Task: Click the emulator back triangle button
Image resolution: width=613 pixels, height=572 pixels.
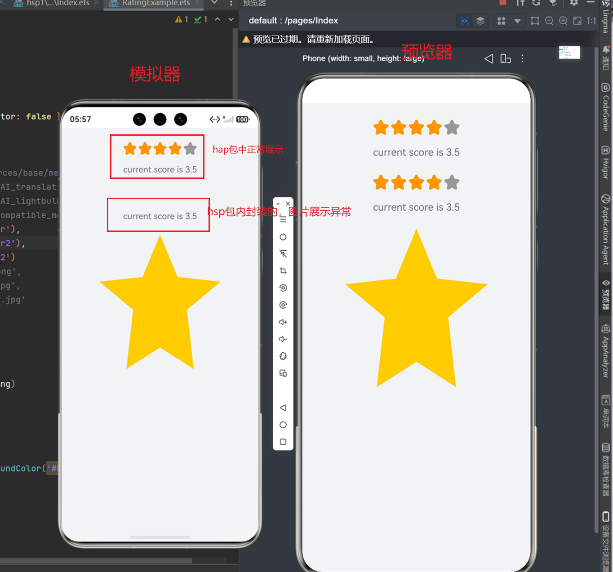Action: coord(283,408)
